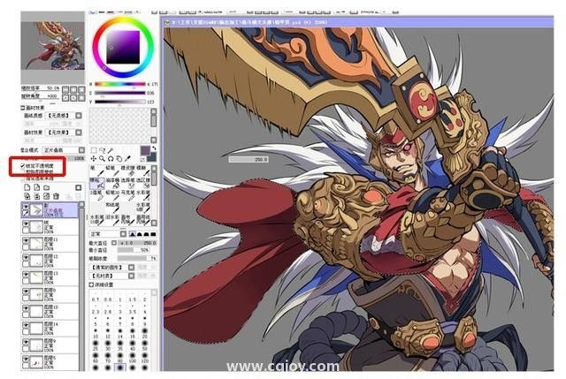Select the move layer tool
This screenshot has width=566, height=379.
pos(94,159)
